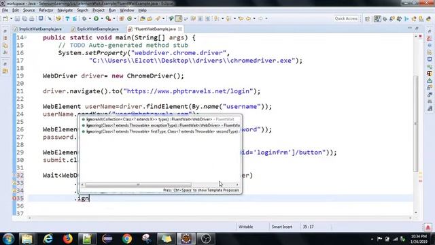Click the Debug bug icon
Image resolution: width=435 pixels, height=245 pixels.
click(x=84, y=18)
